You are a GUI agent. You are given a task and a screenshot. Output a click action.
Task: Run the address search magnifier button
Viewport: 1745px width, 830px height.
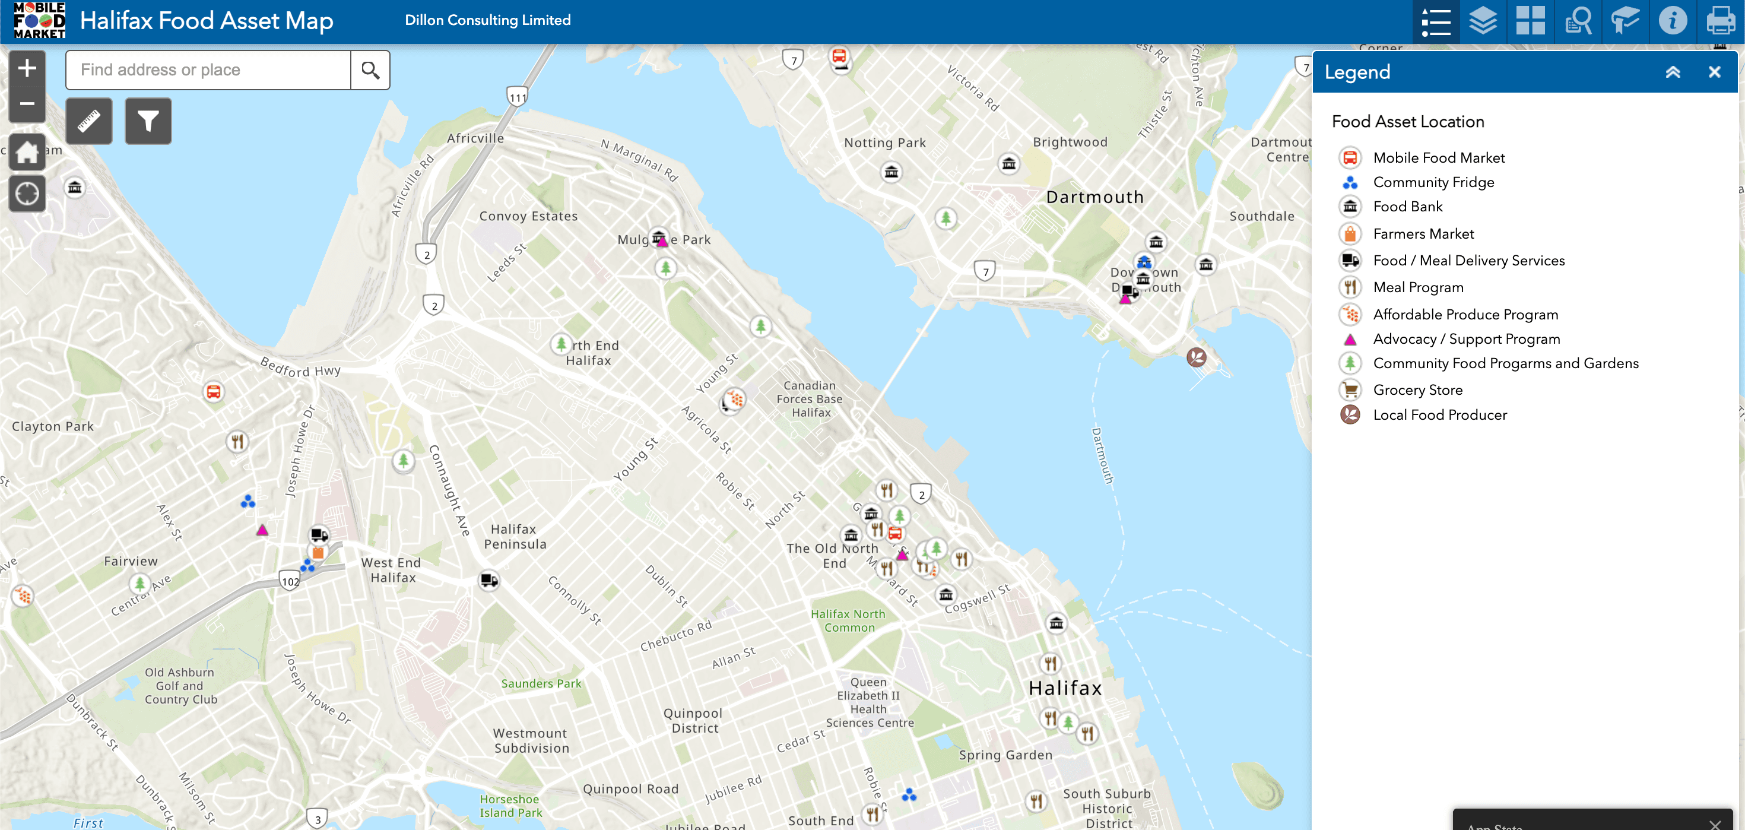pyautogui.click(x=370, y=70)
